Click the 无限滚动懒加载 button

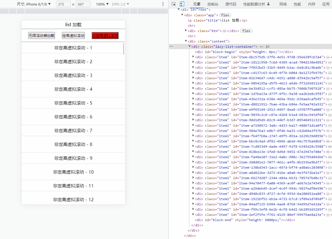point(41,36)
